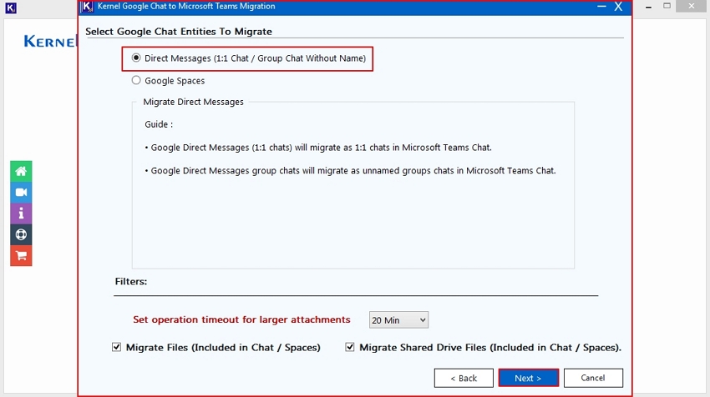Click the 'Migrate Direct Messages' group label
The image size is (710, 397).
(193, 103)
